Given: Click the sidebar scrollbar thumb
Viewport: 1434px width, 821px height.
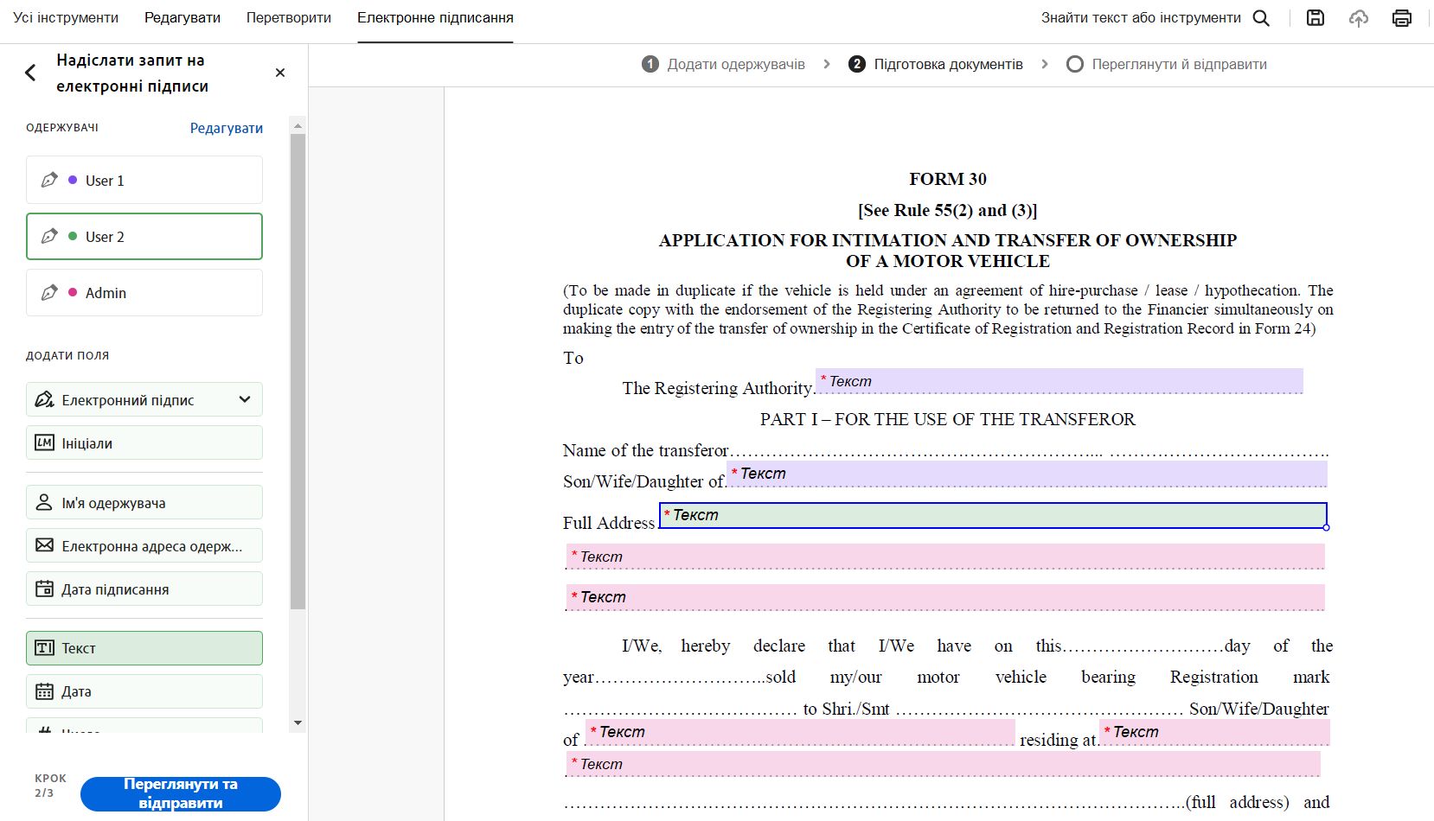Looking at the screenshot, I should coord(298,372).
